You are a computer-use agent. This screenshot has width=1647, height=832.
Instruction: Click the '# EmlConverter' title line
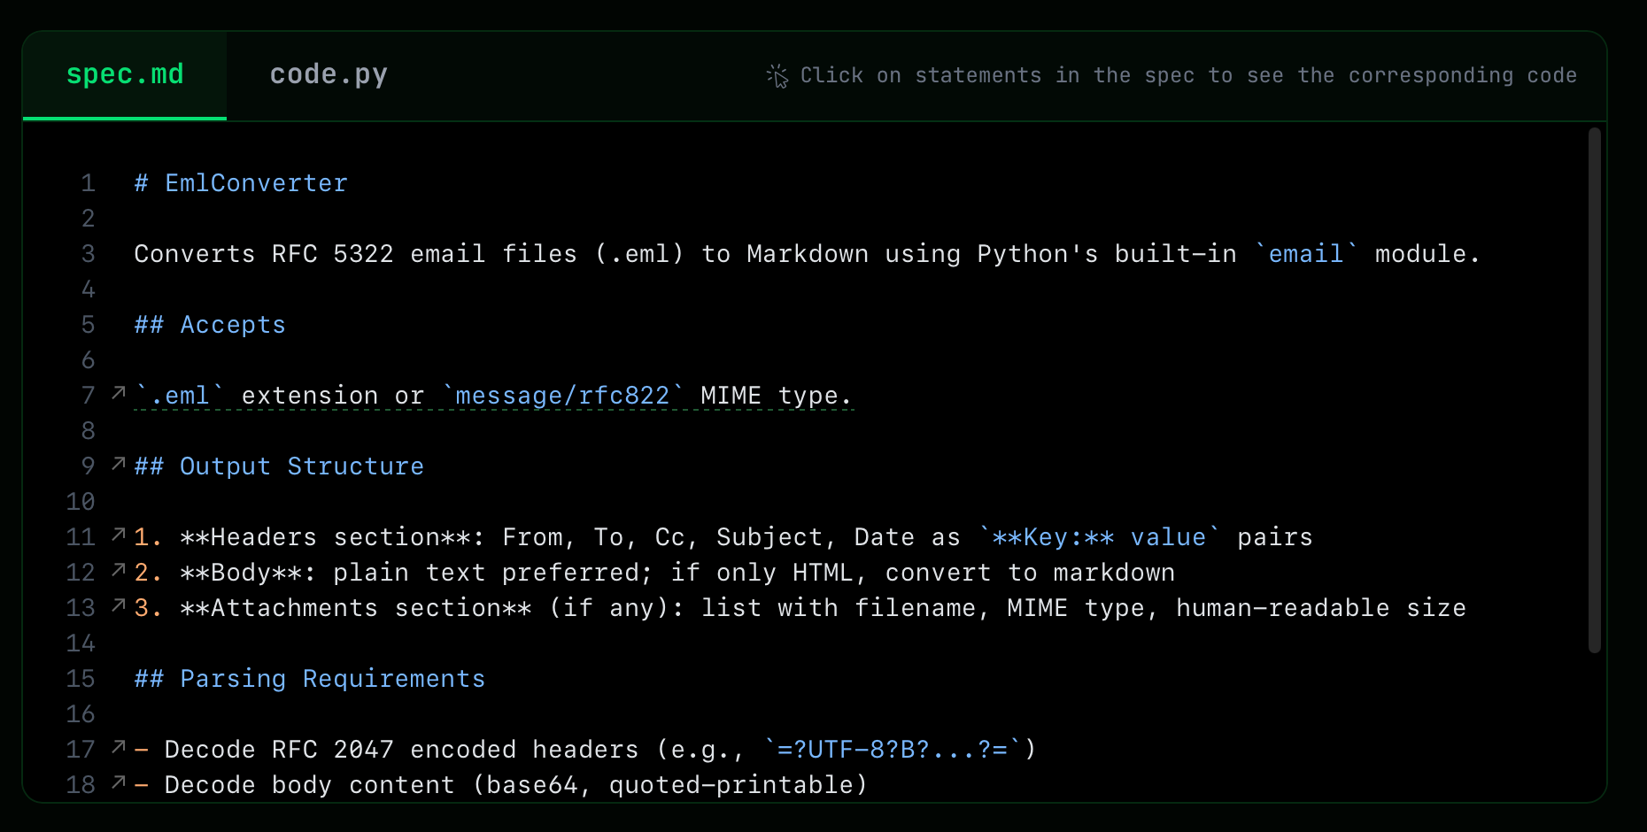(241, 183)
